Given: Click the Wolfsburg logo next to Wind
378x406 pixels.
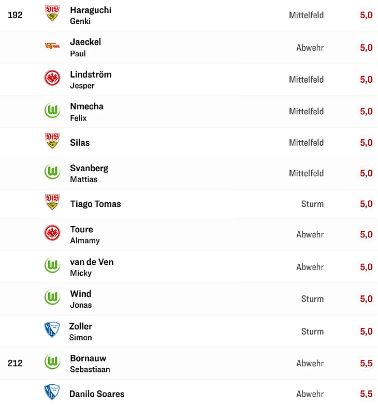Looking at the screenshot, I should [52, 297].
